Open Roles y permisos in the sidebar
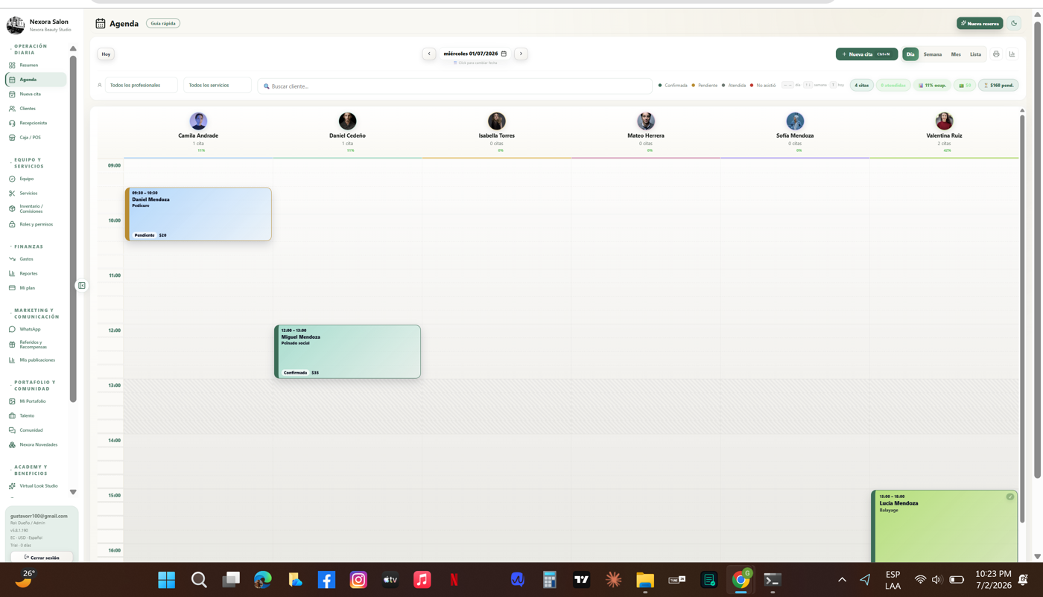 [x=37, y=224]
